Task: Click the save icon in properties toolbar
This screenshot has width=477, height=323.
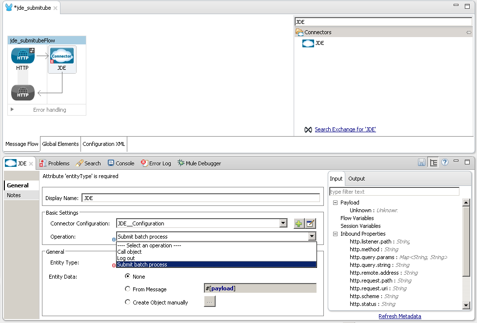Action: pyautogui.click(x=421, y=162)
